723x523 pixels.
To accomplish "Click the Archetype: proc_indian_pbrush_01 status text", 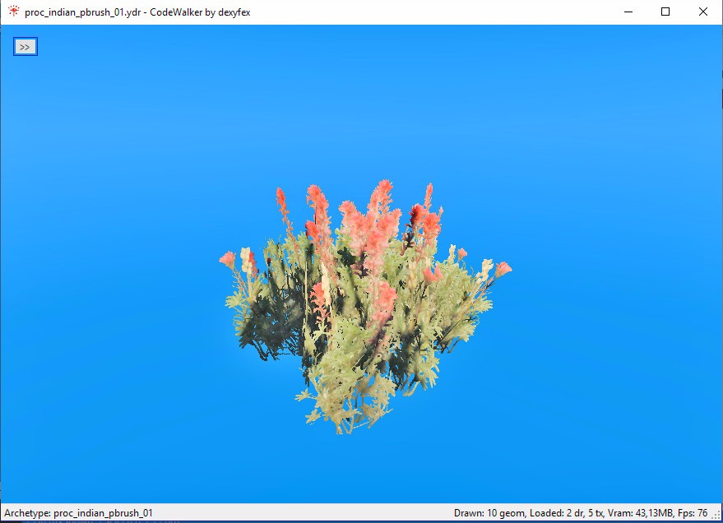I will (x=78, y=513).
